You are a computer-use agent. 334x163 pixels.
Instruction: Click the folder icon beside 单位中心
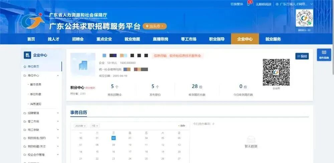(x=25, y=76)
